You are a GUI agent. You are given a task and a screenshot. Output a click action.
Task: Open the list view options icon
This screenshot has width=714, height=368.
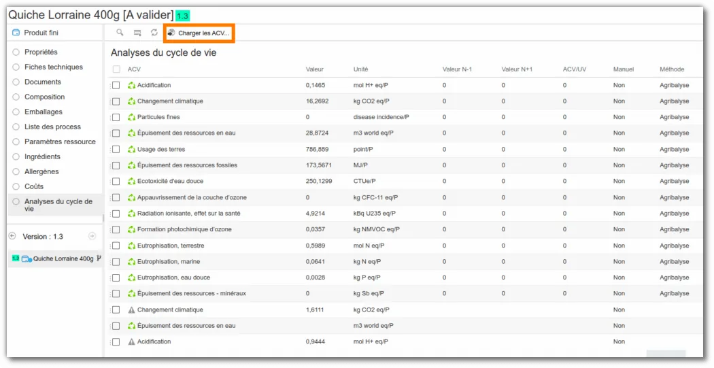[x=137, y=33]
